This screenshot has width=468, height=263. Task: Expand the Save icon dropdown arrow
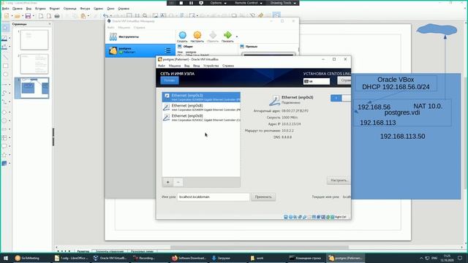pyautogui.click(x=33, y=16)
